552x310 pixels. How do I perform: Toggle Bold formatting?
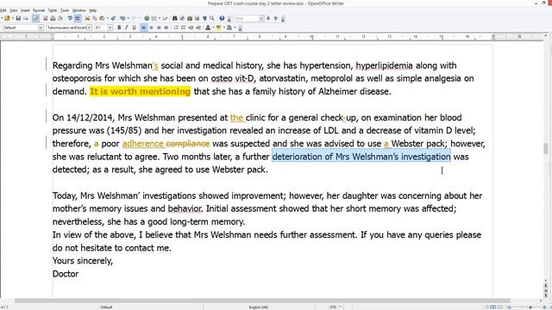coord(119,28)
